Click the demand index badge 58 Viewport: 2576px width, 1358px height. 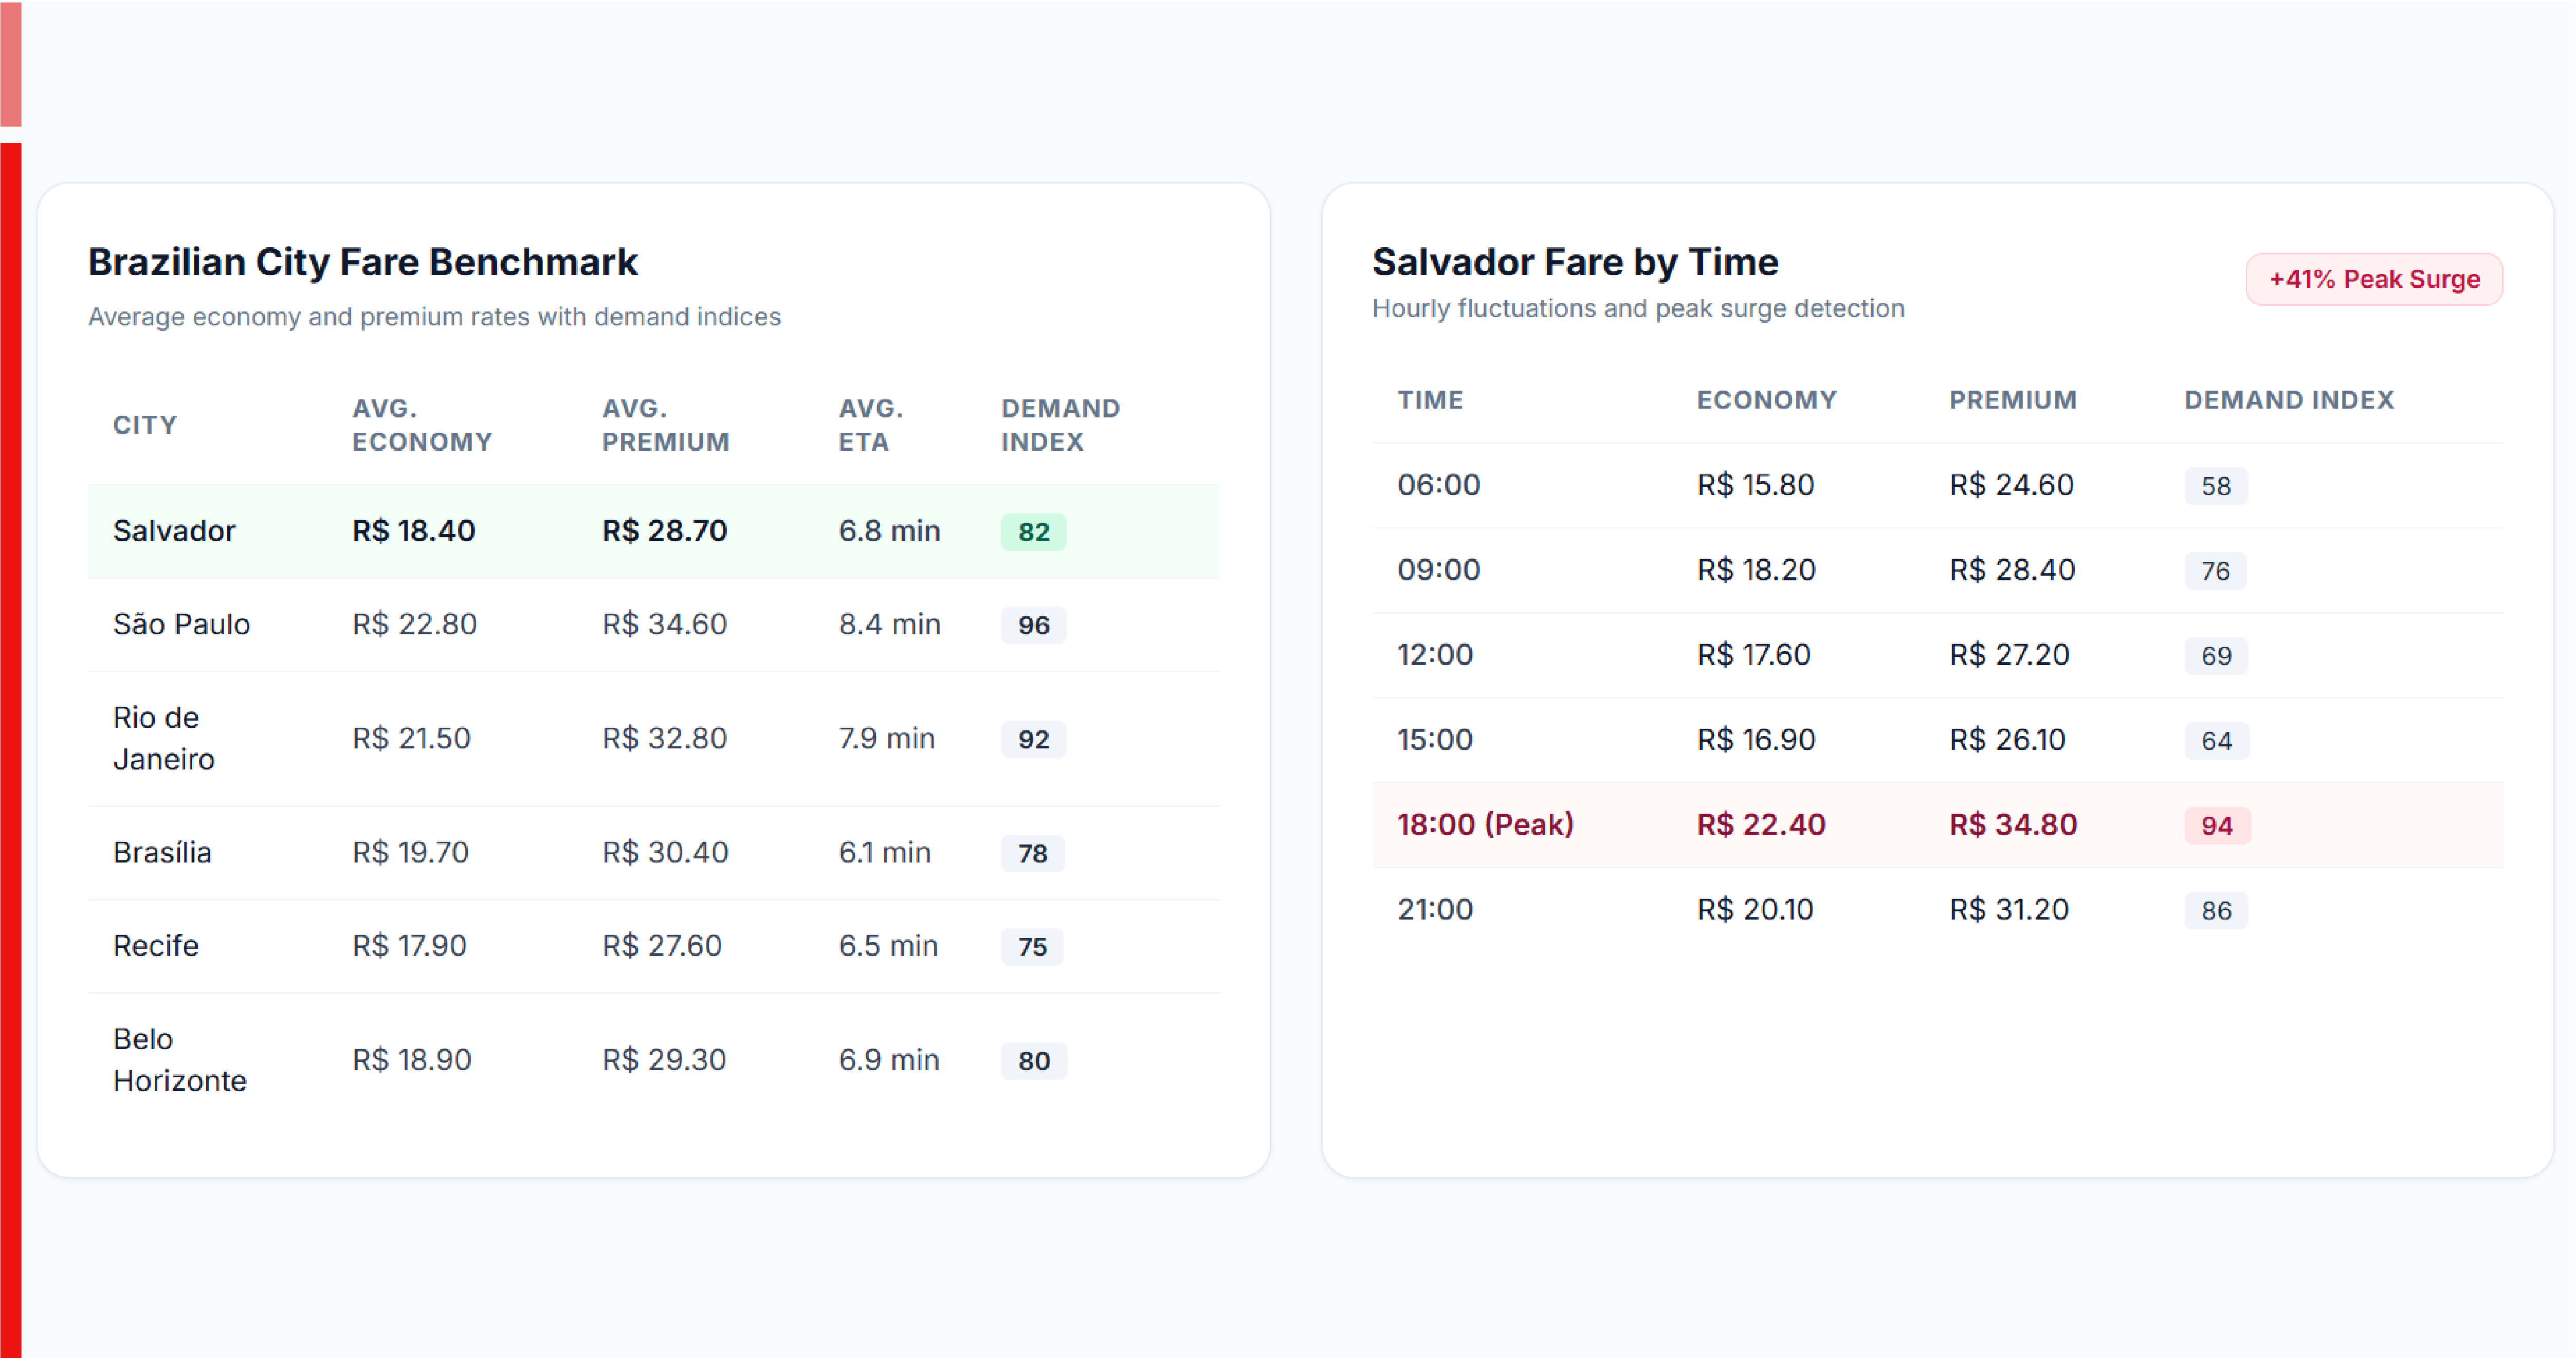[x=2215, y=486]
